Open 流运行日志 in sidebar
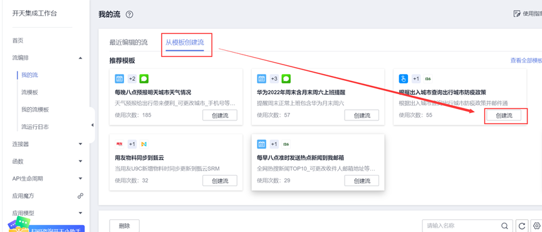This screenshot has height=232, width=542. [35, 127]
